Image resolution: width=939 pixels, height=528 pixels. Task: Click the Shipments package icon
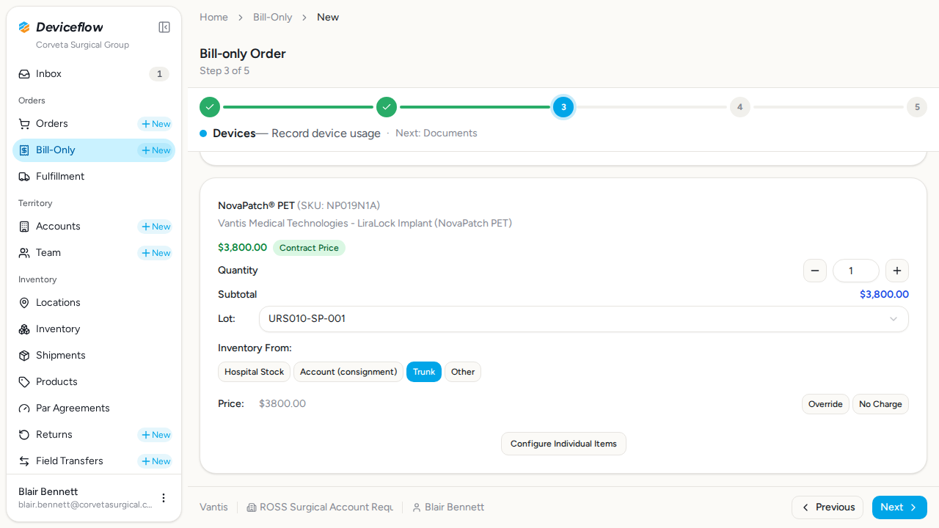(x=24, y=356)
